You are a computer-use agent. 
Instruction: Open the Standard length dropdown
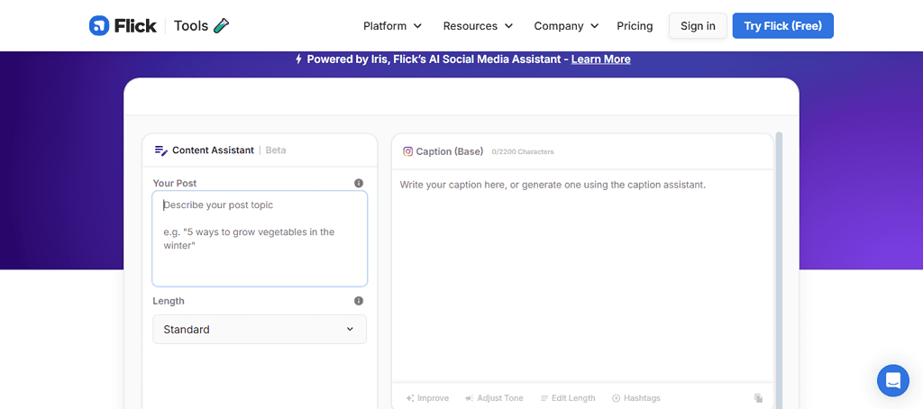[260, 330]
